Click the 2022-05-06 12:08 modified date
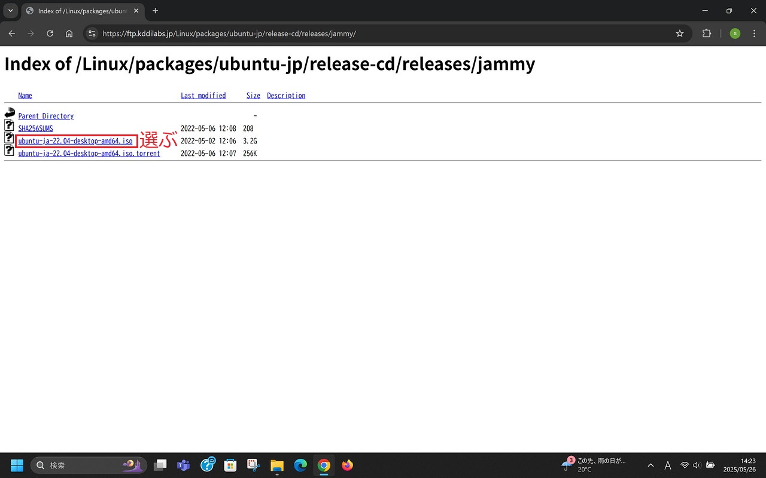 pos(208,128)
